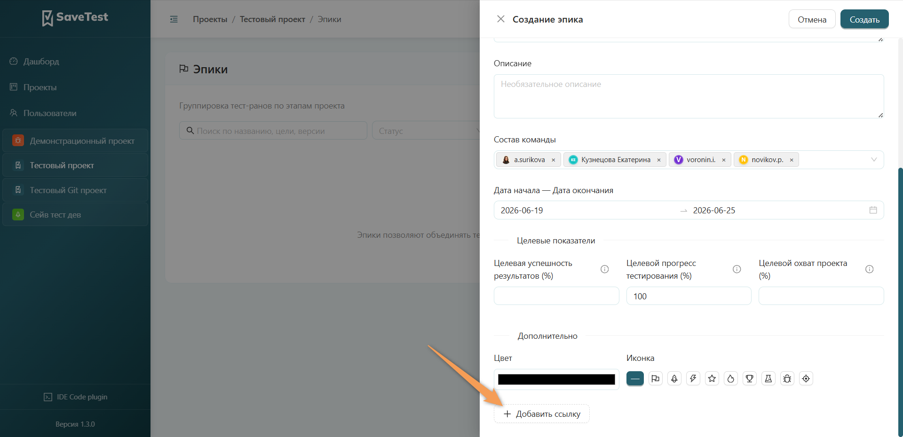Close the epic creation panel
Image resolution: width=903 pixels, height=437 pixels.
tap(501, 19)
